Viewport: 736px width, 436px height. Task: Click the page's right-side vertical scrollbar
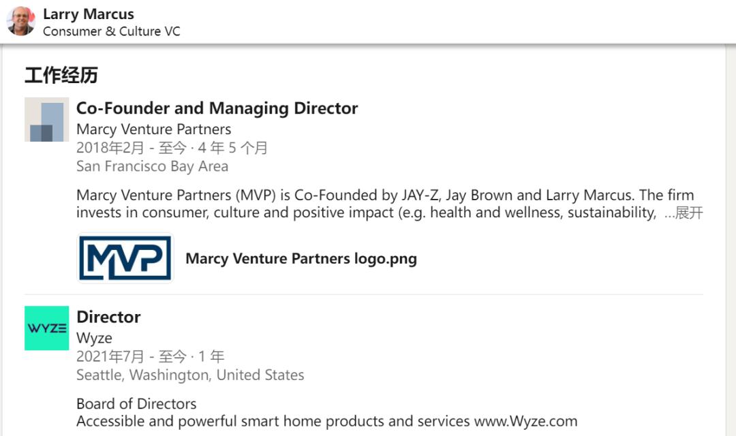pos(731,238)
